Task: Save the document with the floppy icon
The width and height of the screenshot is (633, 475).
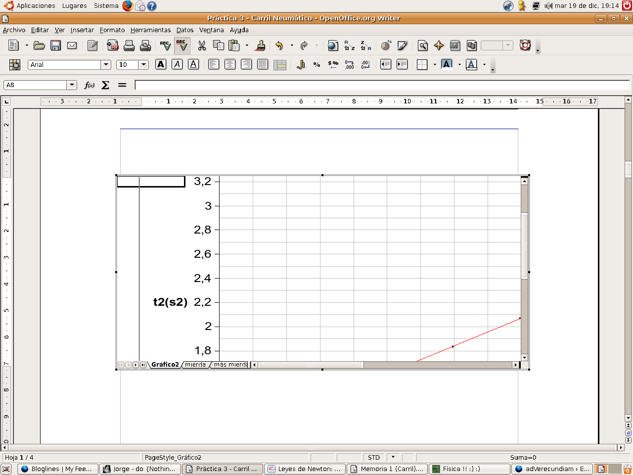Action: pos(55,46)
